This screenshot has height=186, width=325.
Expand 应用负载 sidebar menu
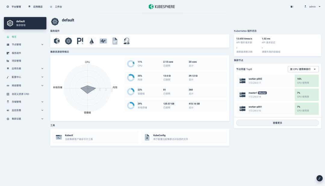coord(42,68)
